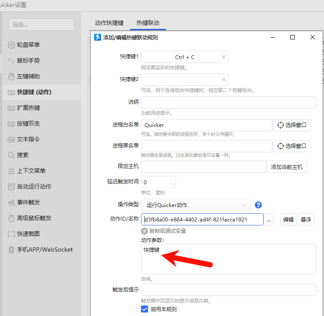This screenshot has height=316, width=324.
Task: Select 快捷键 (动作) in sidebar
Action: point(41,92)
